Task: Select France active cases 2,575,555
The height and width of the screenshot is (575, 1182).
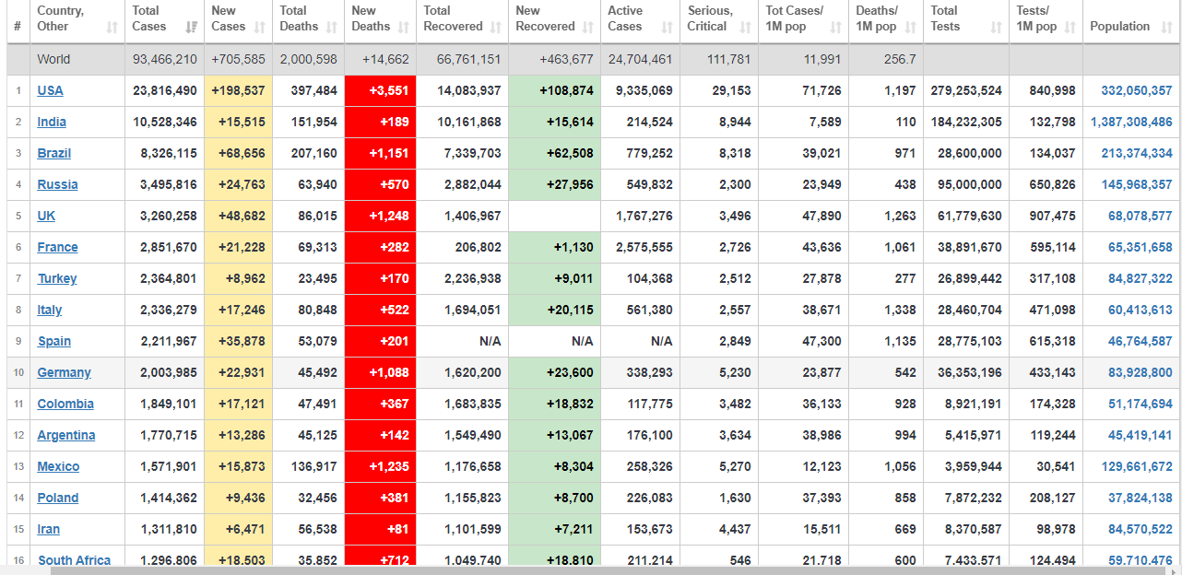Action: pyautogui.click(x=640, y=247)
